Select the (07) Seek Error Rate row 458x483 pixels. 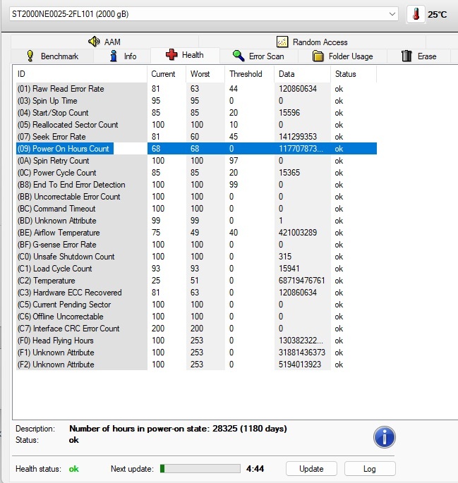(x=196, y=137)
